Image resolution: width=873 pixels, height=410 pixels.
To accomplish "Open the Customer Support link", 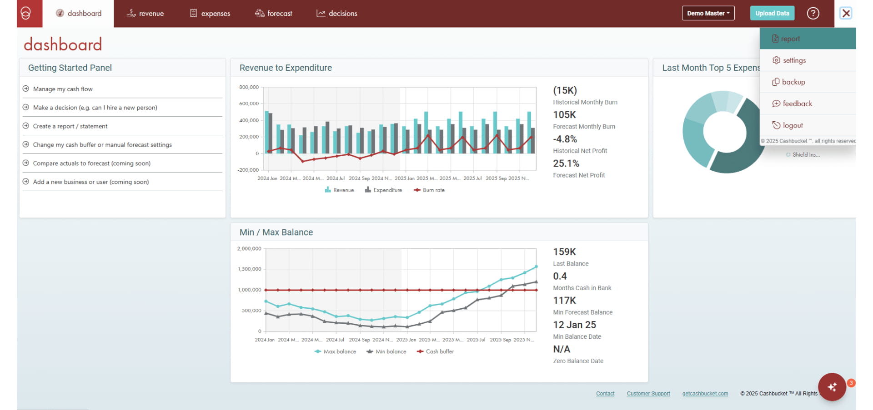I will pyautogui.click(x=648, y=394).
